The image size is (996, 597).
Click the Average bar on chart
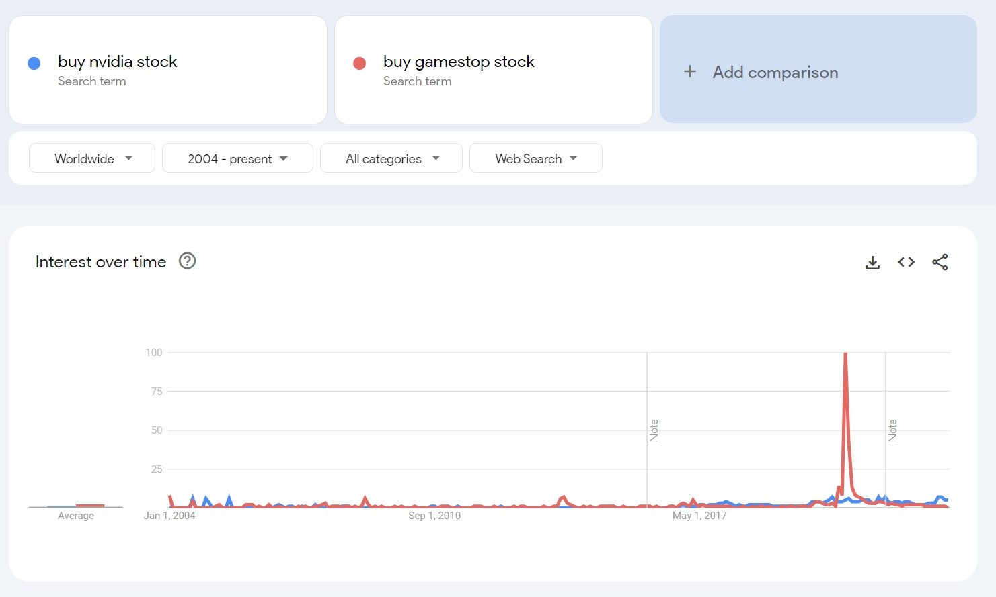click(76, 506)
